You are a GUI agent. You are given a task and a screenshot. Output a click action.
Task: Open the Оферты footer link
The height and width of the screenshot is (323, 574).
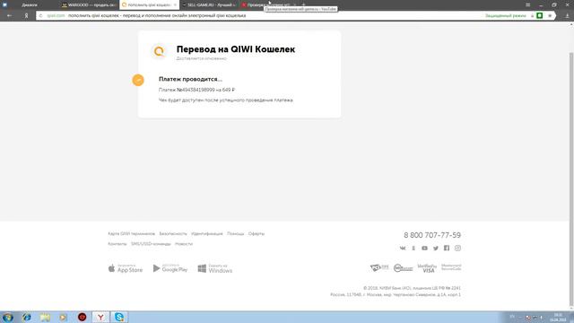257,233
